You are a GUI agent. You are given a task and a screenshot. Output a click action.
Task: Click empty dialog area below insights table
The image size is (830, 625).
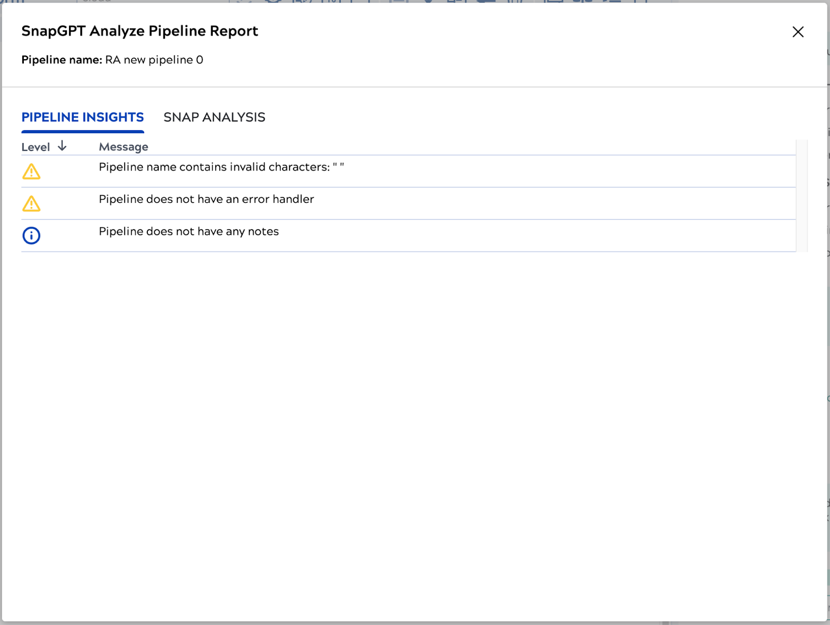point(410,415)
